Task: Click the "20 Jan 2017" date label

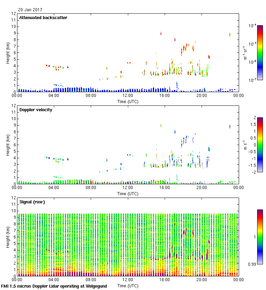Action: pos(30,10)
